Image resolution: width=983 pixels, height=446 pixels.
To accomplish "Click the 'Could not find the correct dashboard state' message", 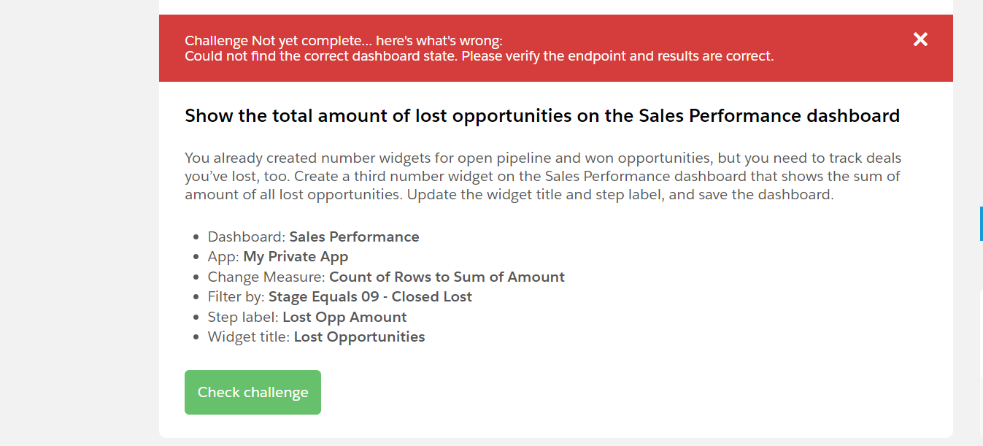I will point(479,56).
